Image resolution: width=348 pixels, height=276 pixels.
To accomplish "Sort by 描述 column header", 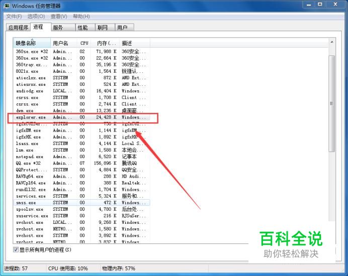I will coord(135,43).
